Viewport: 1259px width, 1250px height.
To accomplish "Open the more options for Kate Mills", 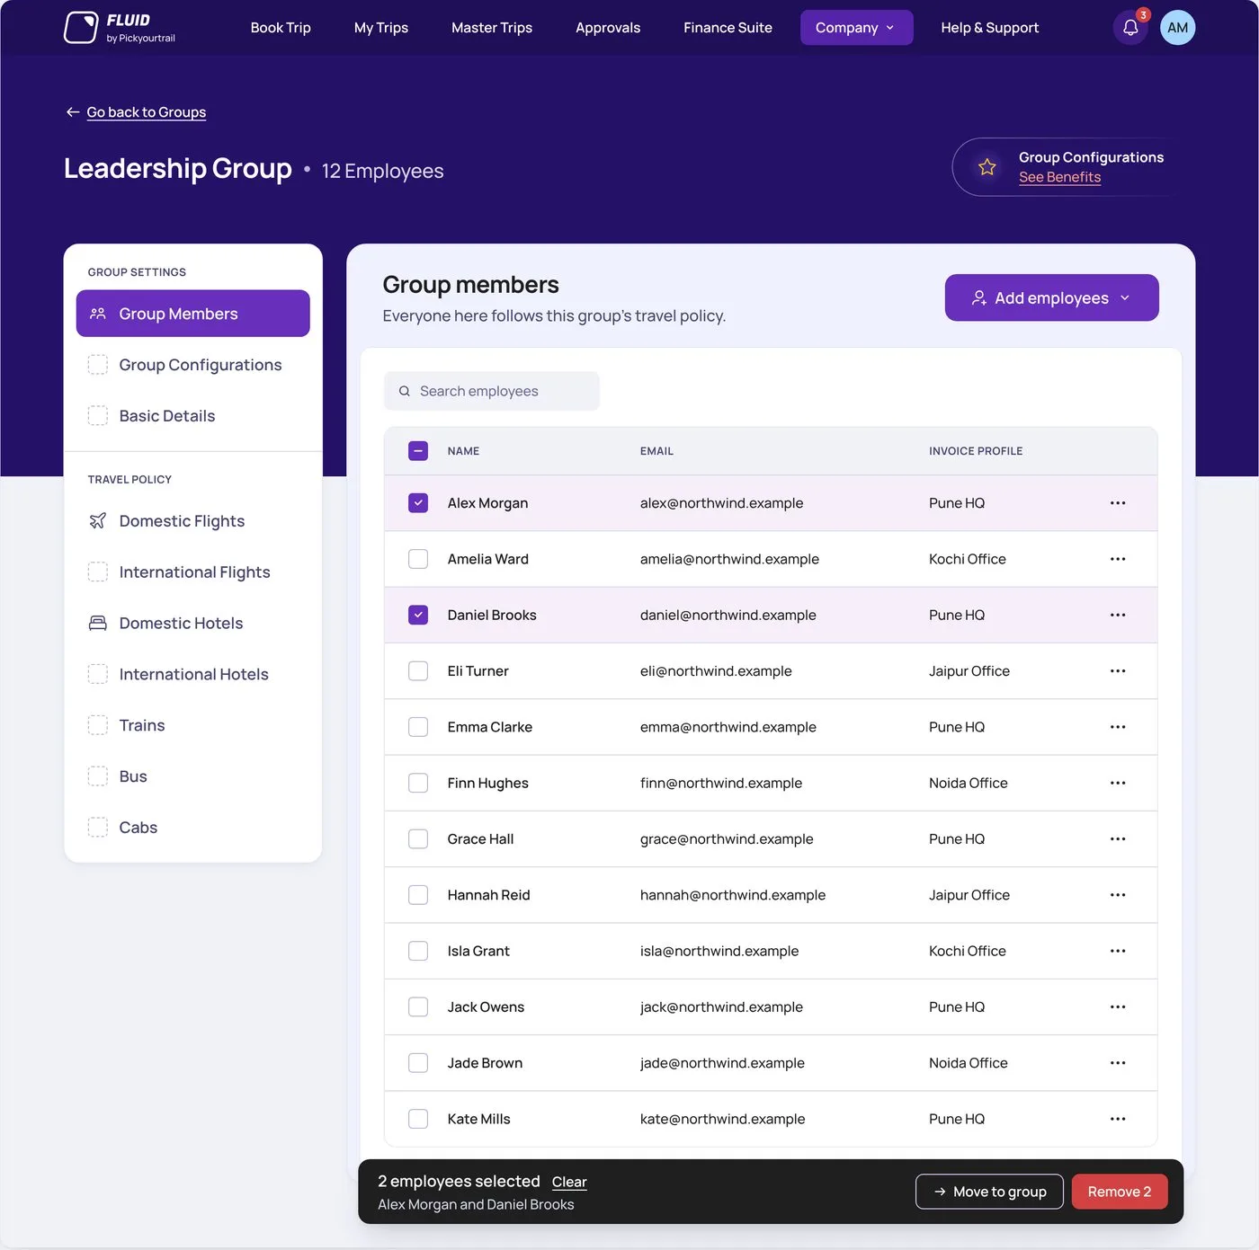I will [x=1118, y=1119].
